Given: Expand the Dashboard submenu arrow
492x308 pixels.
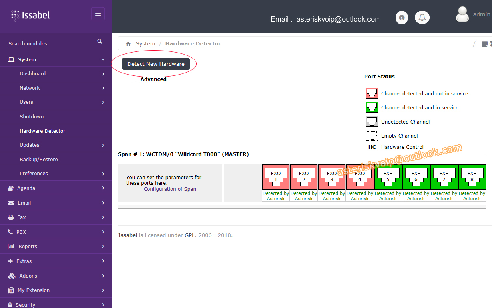Looking at the screenshot, I should point(103,74).
